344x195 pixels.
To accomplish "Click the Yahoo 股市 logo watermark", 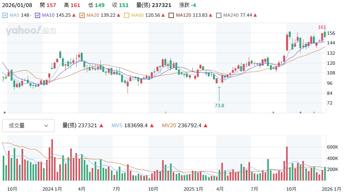I will coord(30,31).
